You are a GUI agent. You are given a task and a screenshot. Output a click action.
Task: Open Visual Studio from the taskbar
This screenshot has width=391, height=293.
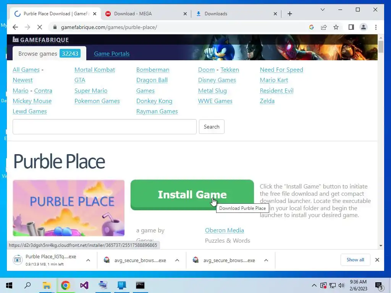tap(84, 285)
